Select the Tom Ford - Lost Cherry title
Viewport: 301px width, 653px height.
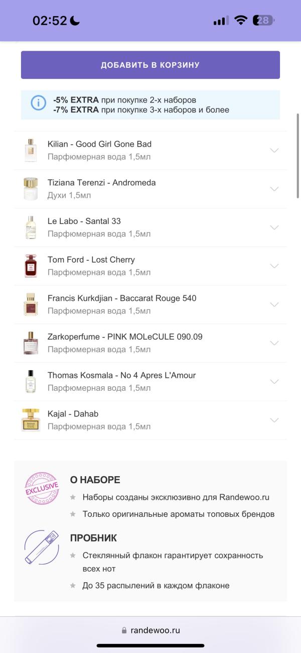click(91, 260)
